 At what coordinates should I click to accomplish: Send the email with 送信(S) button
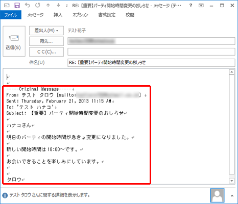[x=14, y=41]
